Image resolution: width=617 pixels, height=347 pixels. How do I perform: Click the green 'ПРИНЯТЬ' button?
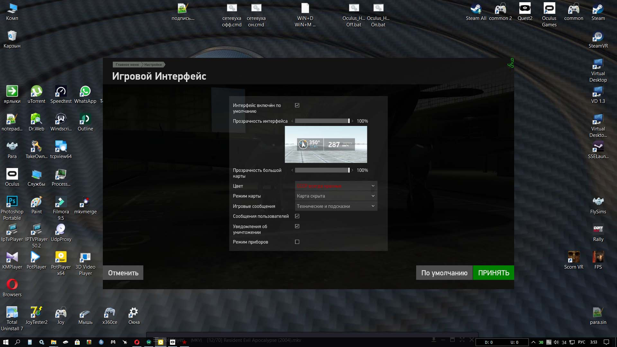point(493,273)
